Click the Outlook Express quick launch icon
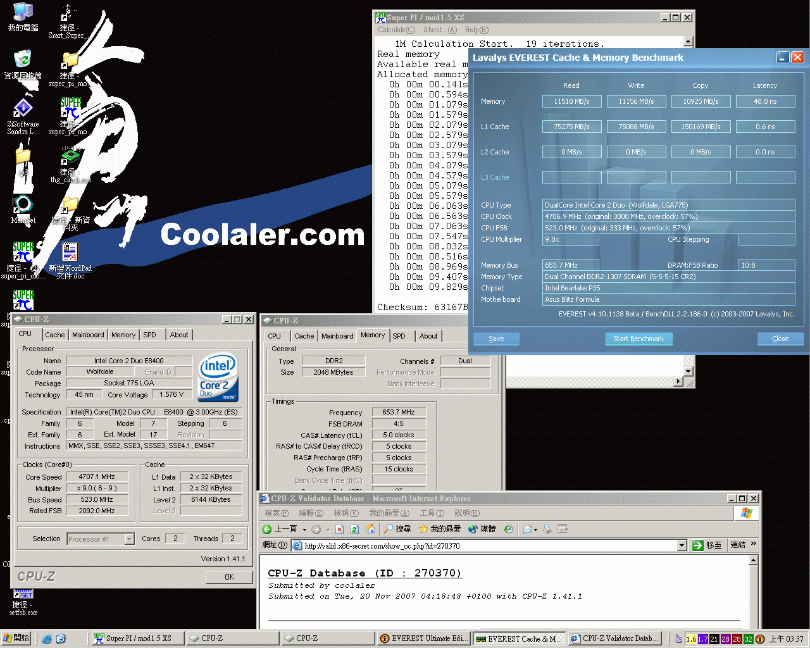 (61, 639)
